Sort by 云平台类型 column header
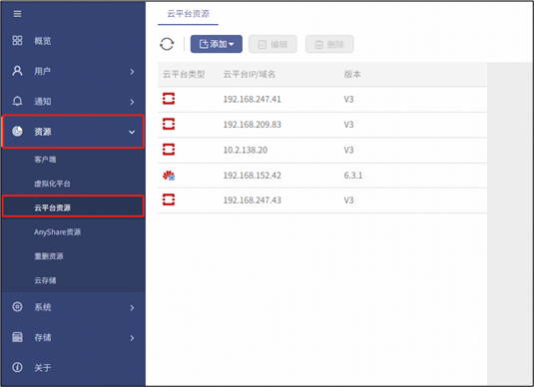Viewport: 534px width, 387px height. tap(184, 74)
